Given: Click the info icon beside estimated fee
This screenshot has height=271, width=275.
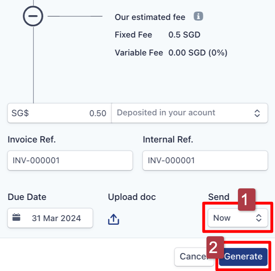Looking at the screenshot, I should (198, 17).
